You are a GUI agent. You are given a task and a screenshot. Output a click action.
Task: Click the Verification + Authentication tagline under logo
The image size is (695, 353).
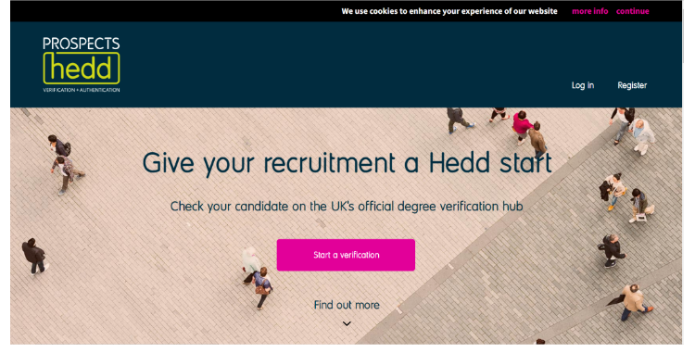82,90
